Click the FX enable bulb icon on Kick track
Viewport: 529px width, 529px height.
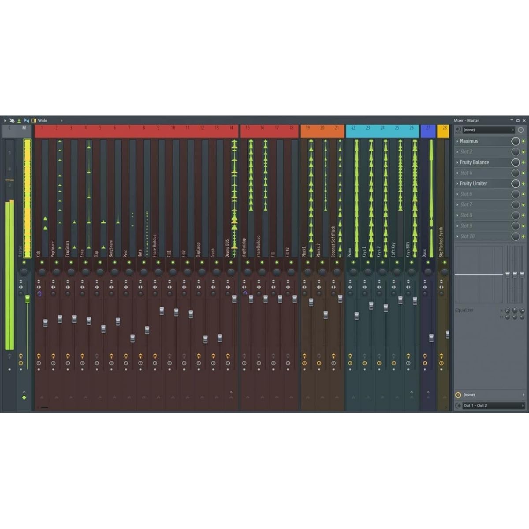39,355
